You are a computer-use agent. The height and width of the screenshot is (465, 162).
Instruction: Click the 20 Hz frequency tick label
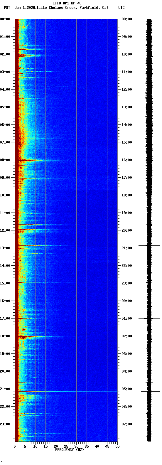coord(56,447)
